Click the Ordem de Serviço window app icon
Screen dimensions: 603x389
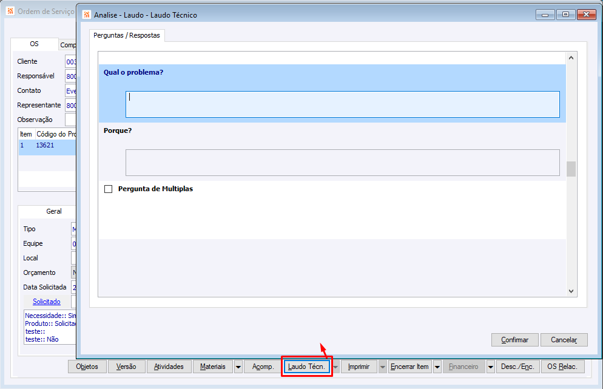click(10, 11)
